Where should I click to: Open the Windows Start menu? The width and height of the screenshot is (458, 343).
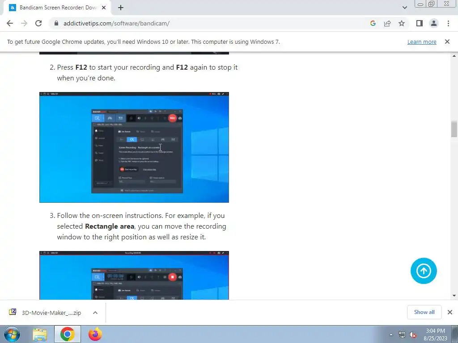[12, 334]
